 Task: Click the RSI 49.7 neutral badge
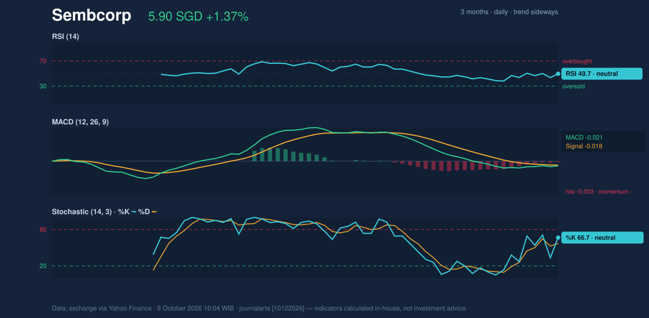point(602,74)
